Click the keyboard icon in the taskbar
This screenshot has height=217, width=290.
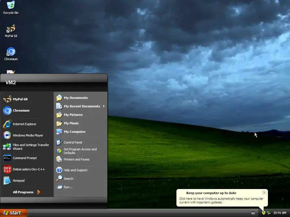(253, 213)
